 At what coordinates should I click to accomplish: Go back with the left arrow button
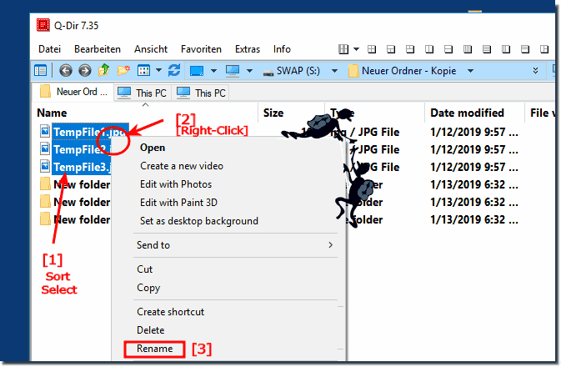tap(66, 71)
